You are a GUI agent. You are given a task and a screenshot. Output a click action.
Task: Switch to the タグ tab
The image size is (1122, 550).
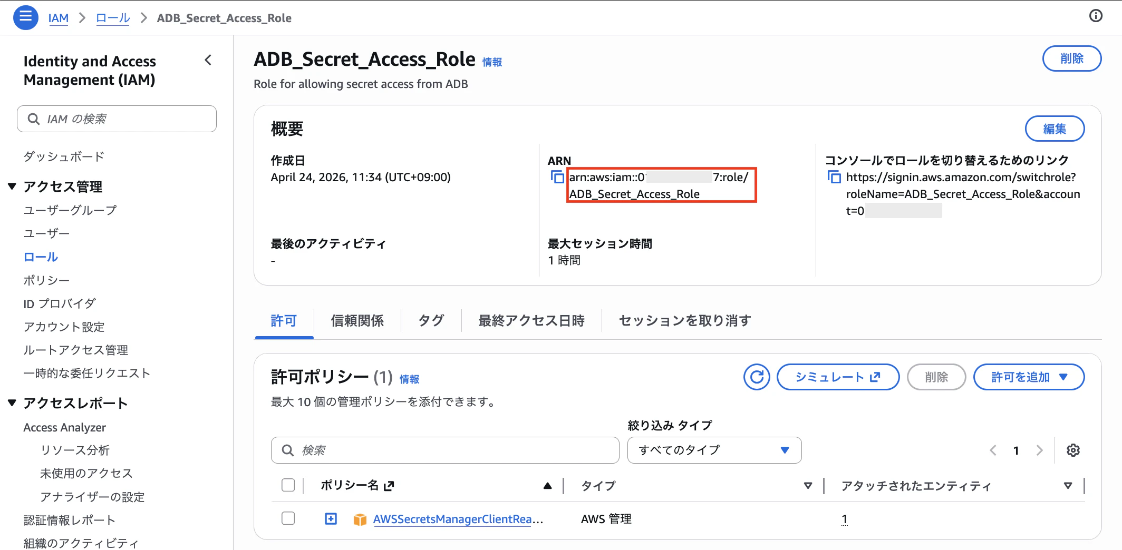click(431, 320)
